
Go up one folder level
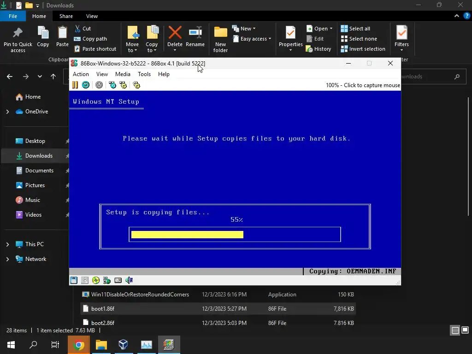click(x=53, y=77)
